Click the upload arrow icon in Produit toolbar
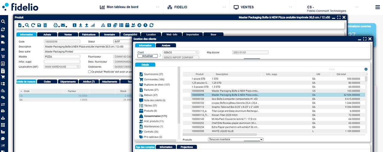Image resolution: width=383 pixels, height=152 pixels. (x=87, y=25)
